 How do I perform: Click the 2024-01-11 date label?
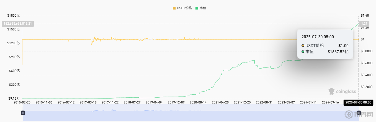308,102
